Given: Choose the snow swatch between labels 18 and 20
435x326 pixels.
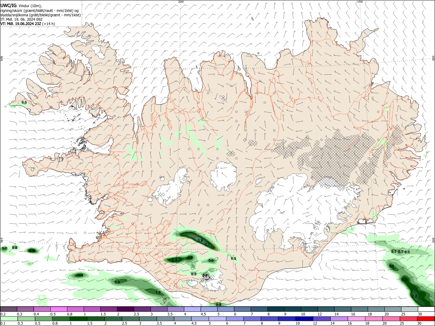Looking at the screenshot, I should (376, 309).
